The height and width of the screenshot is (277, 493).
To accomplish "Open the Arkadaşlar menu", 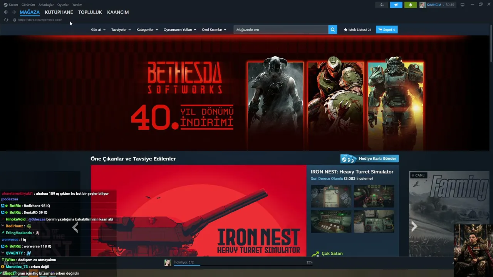I will tap(46, 5).
